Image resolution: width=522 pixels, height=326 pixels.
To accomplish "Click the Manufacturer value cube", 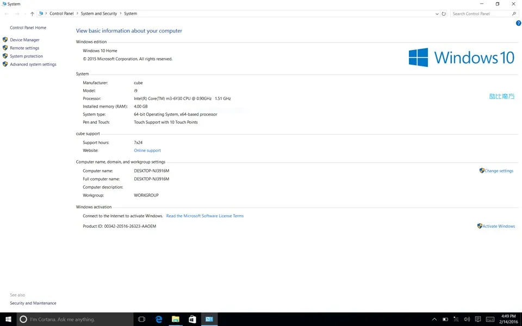I will click(138, 83).
